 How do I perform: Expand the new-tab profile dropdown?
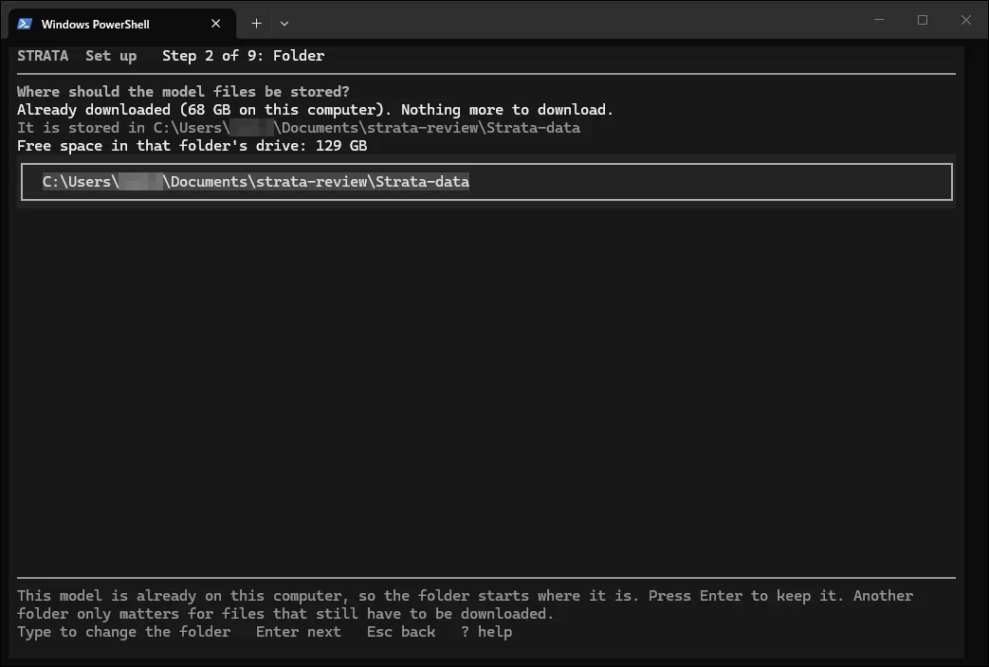point(284,24)
